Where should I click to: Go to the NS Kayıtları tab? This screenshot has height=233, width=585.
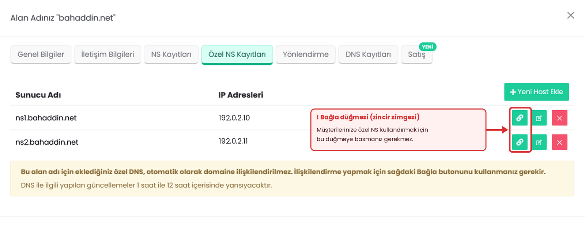coord(171,54)
